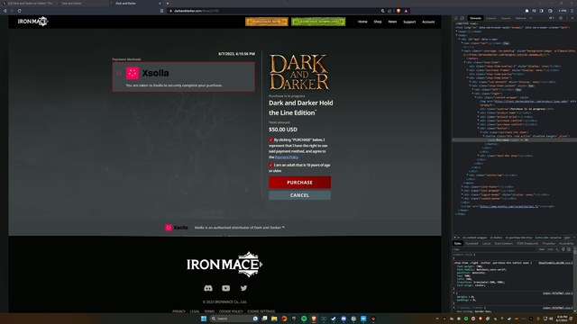Image resolution: width=577 pixels, height=324 pixels.
Task: Click the Brave browser icon in the taskbar
Action: [x=314, y=319]
